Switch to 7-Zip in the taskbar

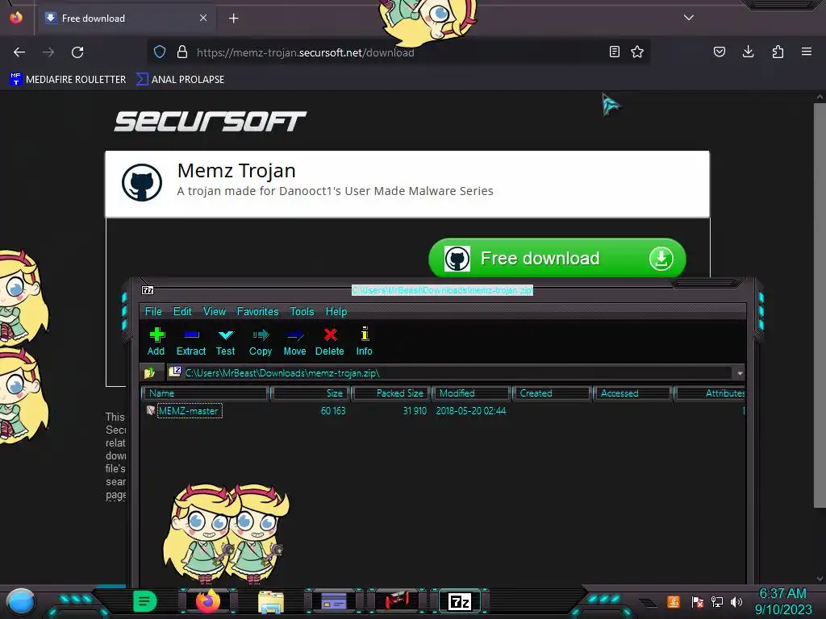(x=459, y=601)
